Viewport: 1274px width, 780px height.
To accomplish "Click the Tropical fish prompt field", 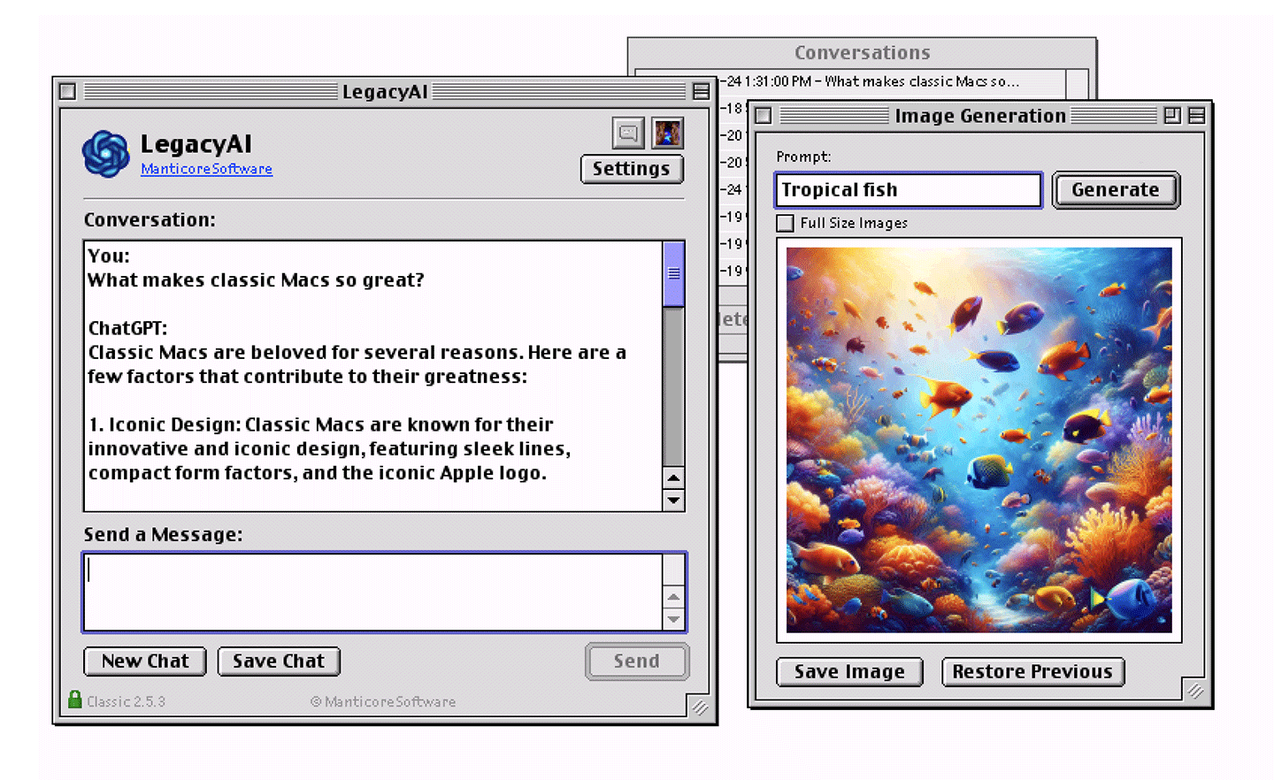I will coord(908,190).
